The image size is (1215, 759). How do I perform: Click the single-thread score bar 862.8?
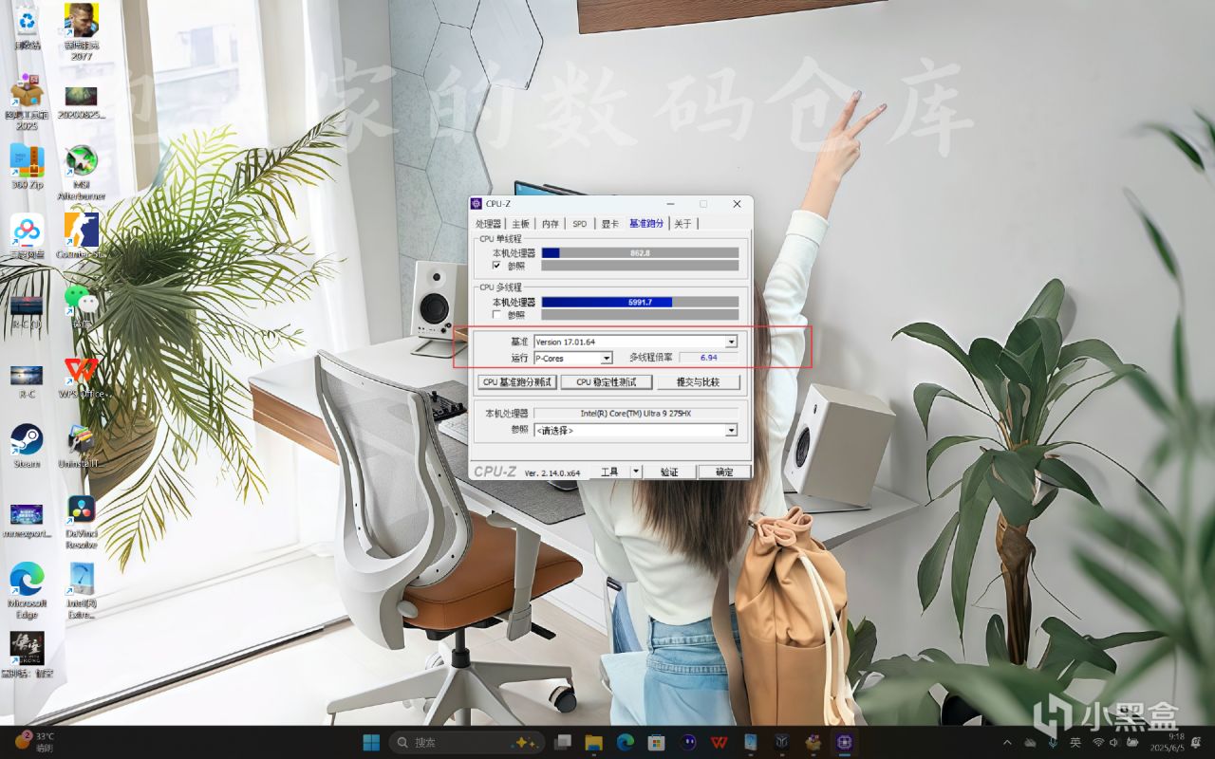(640, 253)
